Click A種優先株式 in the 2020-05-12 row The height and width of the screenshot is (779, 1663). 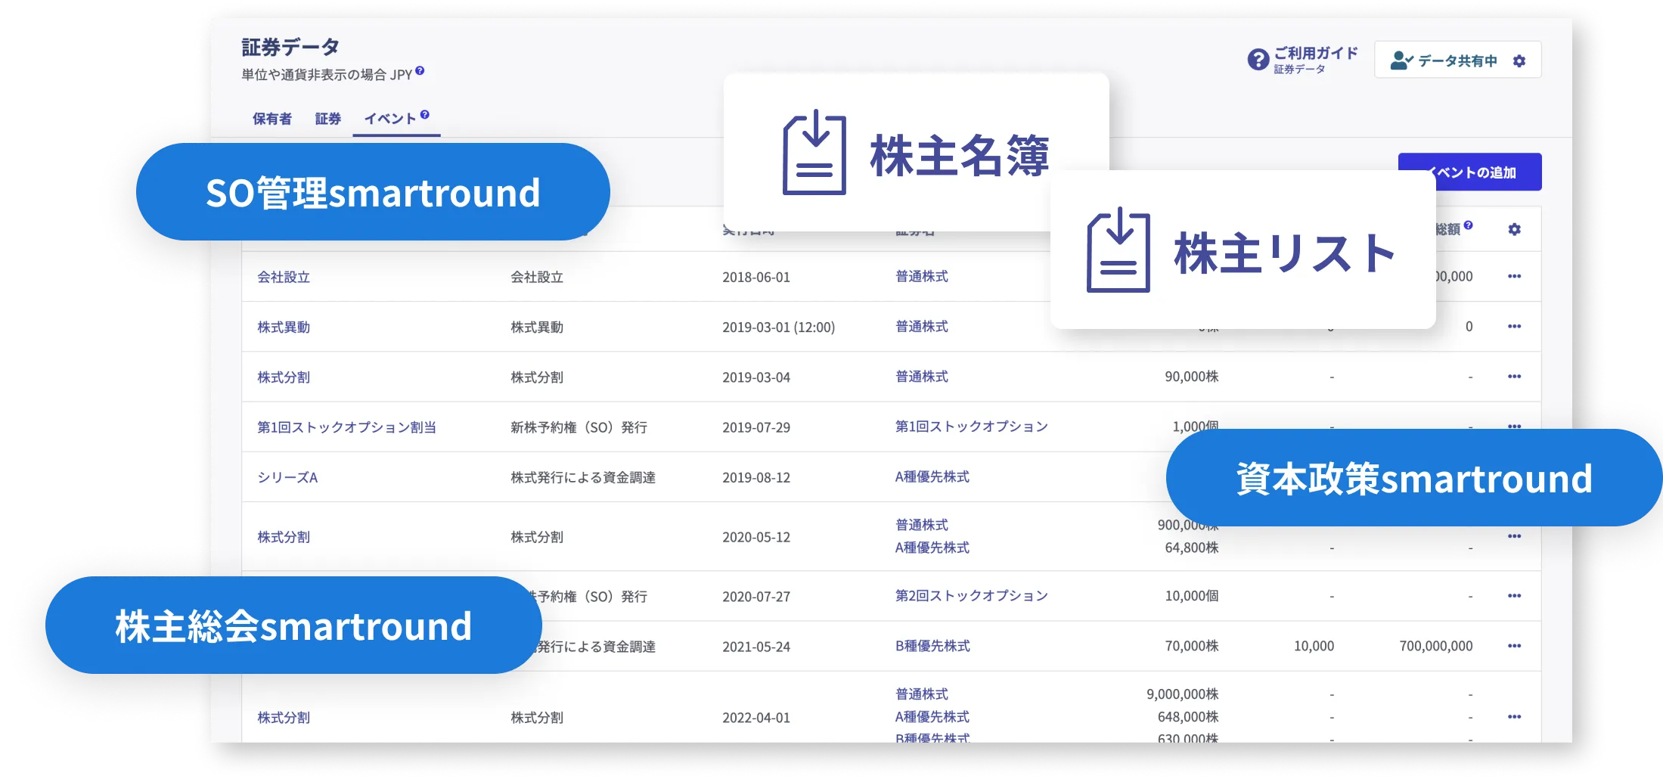point(932,548)
